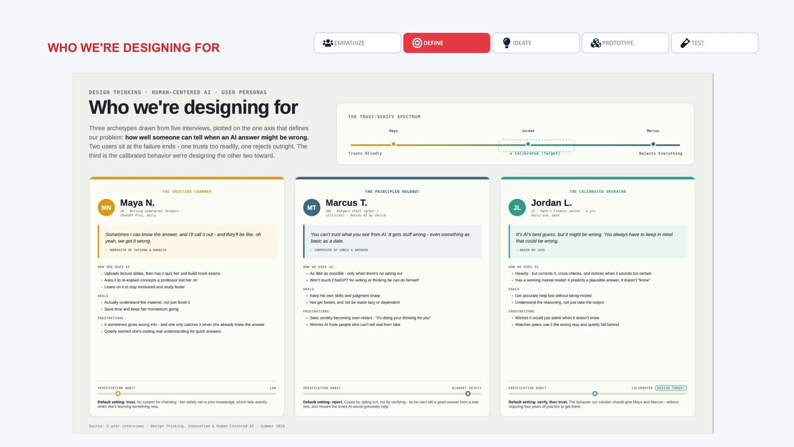Click Maya's dot on the trust-verify spectrum
794x447 pixels.
click(394, 144)
